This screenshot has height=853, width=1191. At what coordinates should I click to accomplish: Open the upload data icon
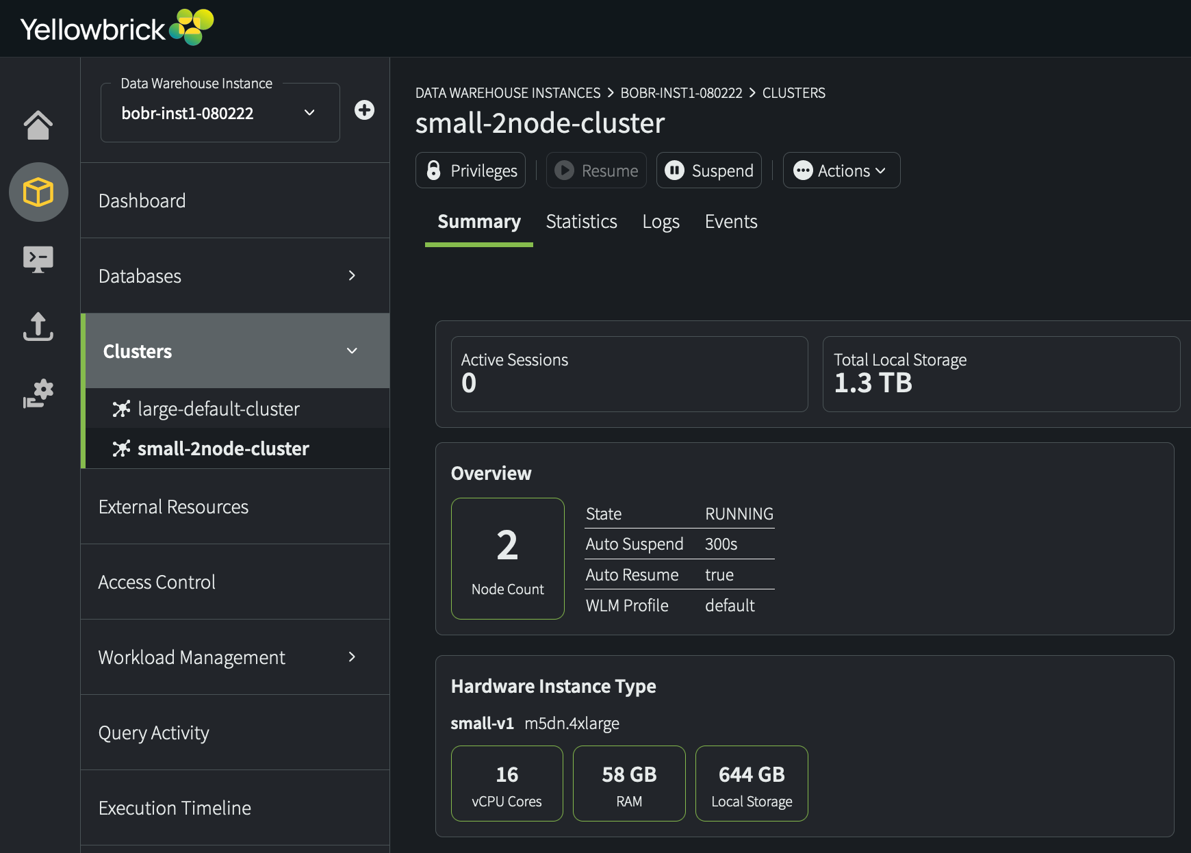click(38, 327)
